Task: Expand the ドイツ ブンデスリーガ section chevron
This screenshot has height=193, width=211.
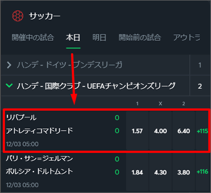Action: pos(9,65)
